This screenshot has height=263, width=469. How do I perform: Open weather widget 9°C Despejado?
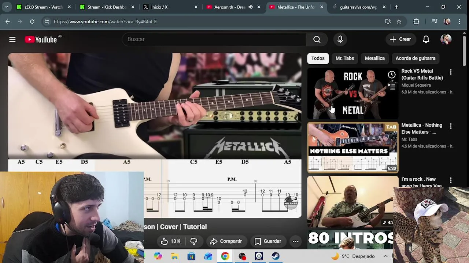pyautogui.click(x=353, y=256)
